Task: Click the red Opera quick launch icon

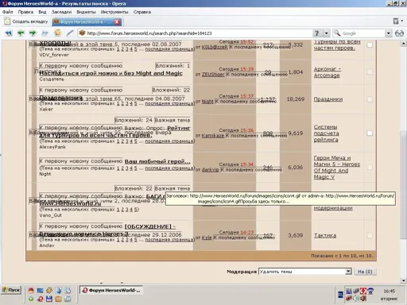Action: [x=41, y=299]
